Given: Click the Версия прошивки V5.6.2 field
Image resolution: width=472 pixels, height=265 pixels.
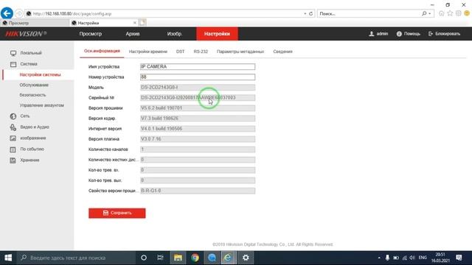Looking at the screenshot, I should [198, 108].
